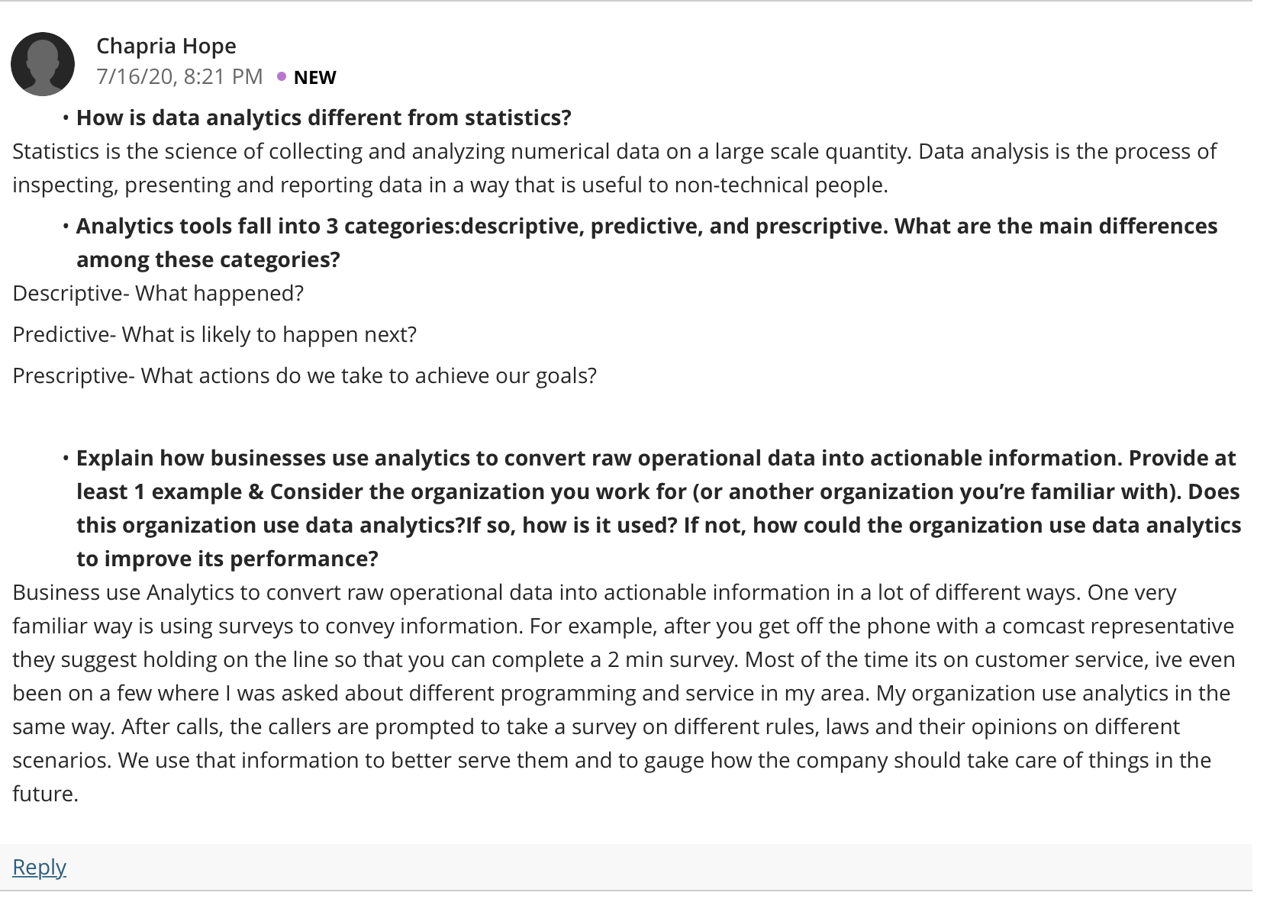Click the NEW badge label

tap(315, 77)
